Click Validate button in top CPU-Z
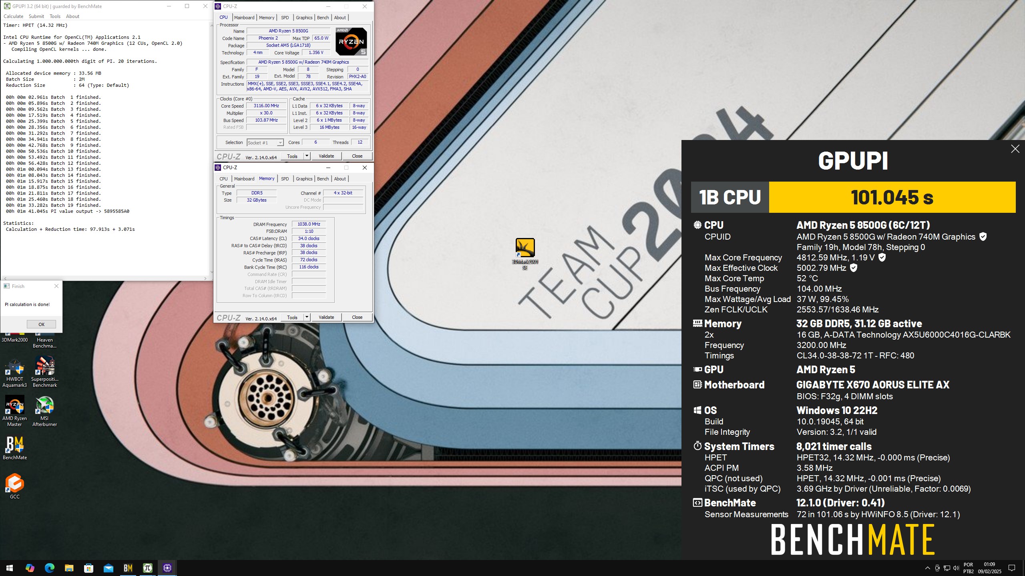Image resolution: width=1025 pixels, height=576 pixels. [326, 156]
